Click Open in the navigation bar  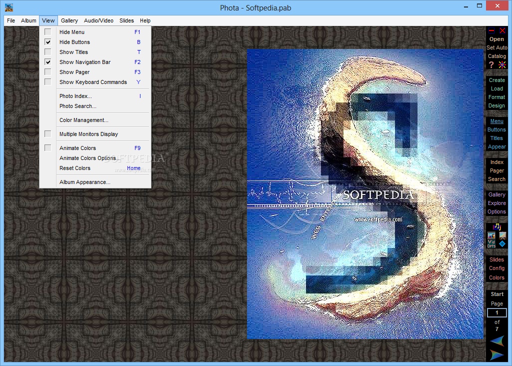496,39
